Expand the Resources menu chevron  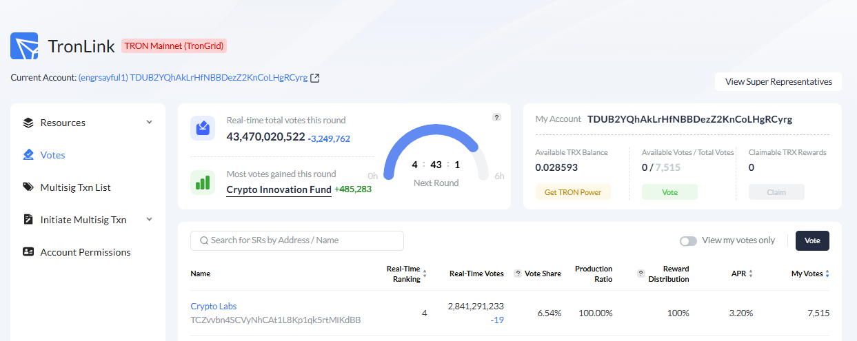(x=150, y=123)
